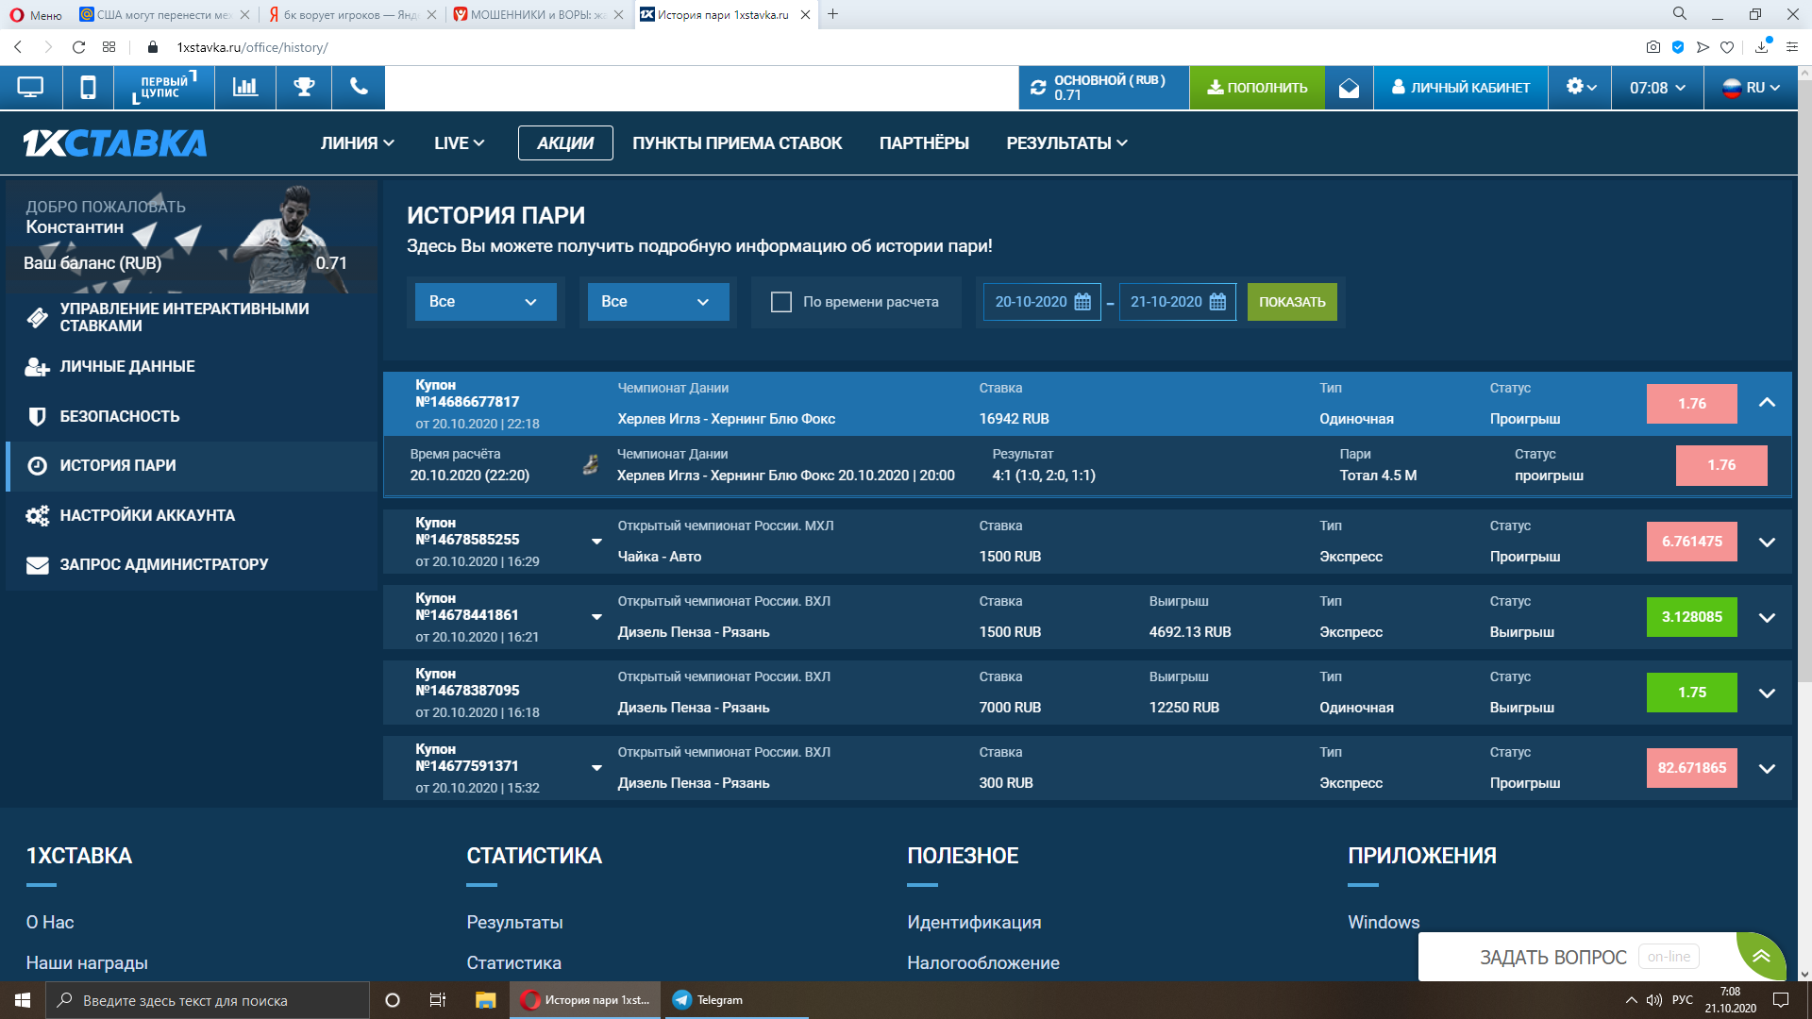
Task: Expand coupon №14678585255 details
Action: click(1767, 542)
